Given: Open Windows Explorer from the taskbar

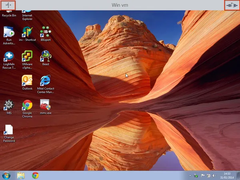Looking at the screenshot, I should pyautogui.click(x=21, y=176).
